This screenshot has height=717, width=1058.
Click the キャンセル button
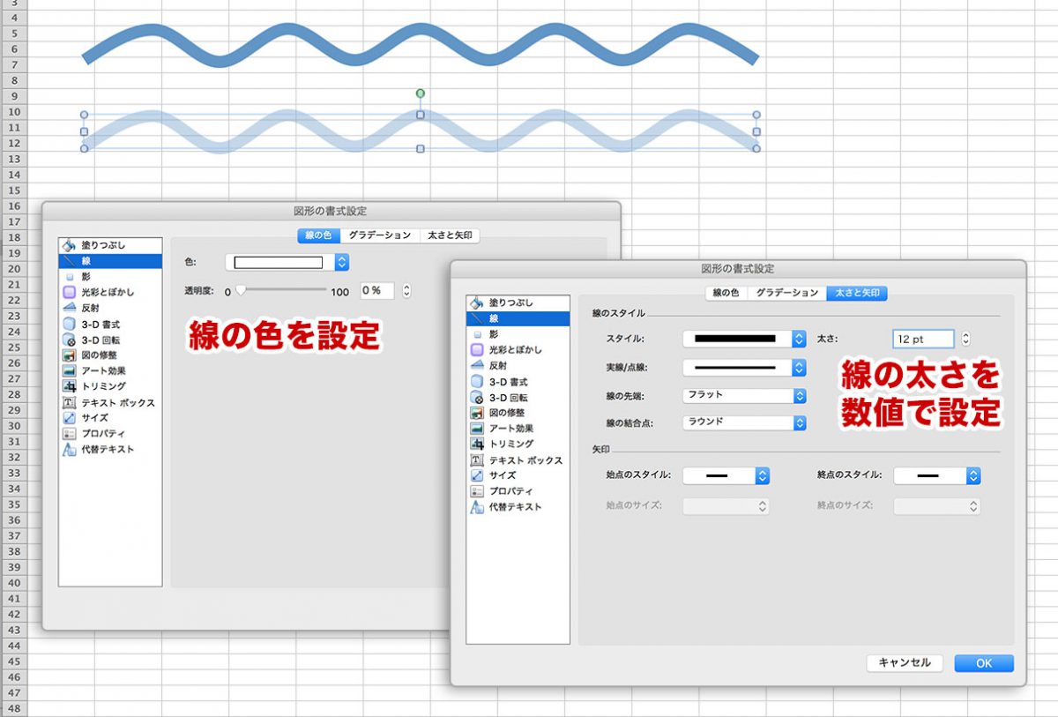coord(905,663)
